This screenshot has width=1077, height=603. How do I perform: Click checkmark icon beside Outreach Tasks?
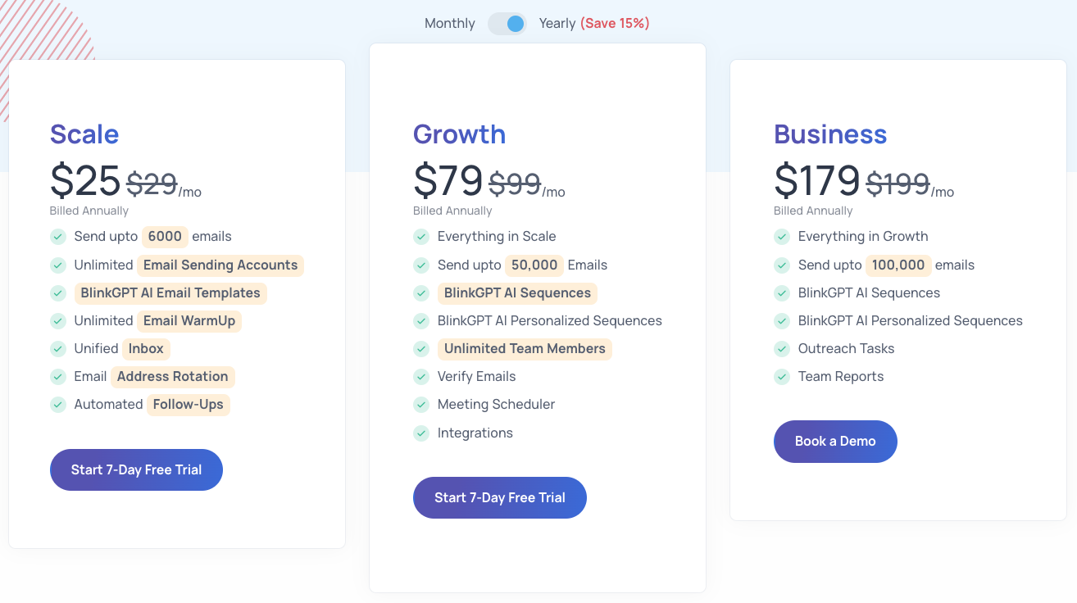tap(782, 349)
